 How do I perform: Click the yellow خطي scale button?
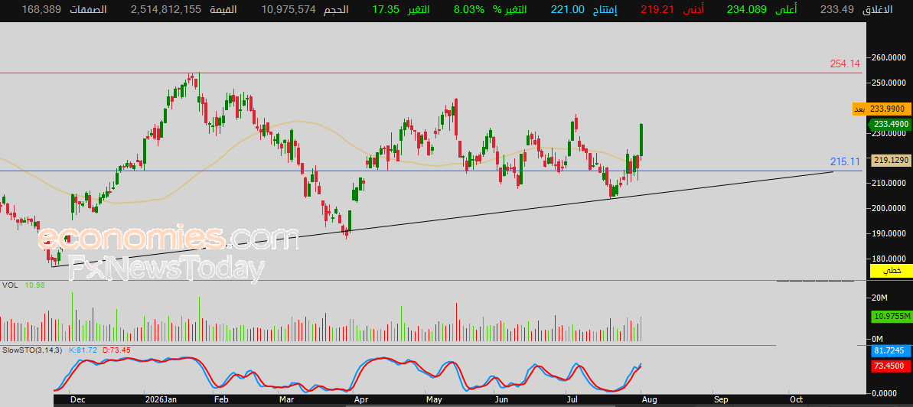pos(888,271)
